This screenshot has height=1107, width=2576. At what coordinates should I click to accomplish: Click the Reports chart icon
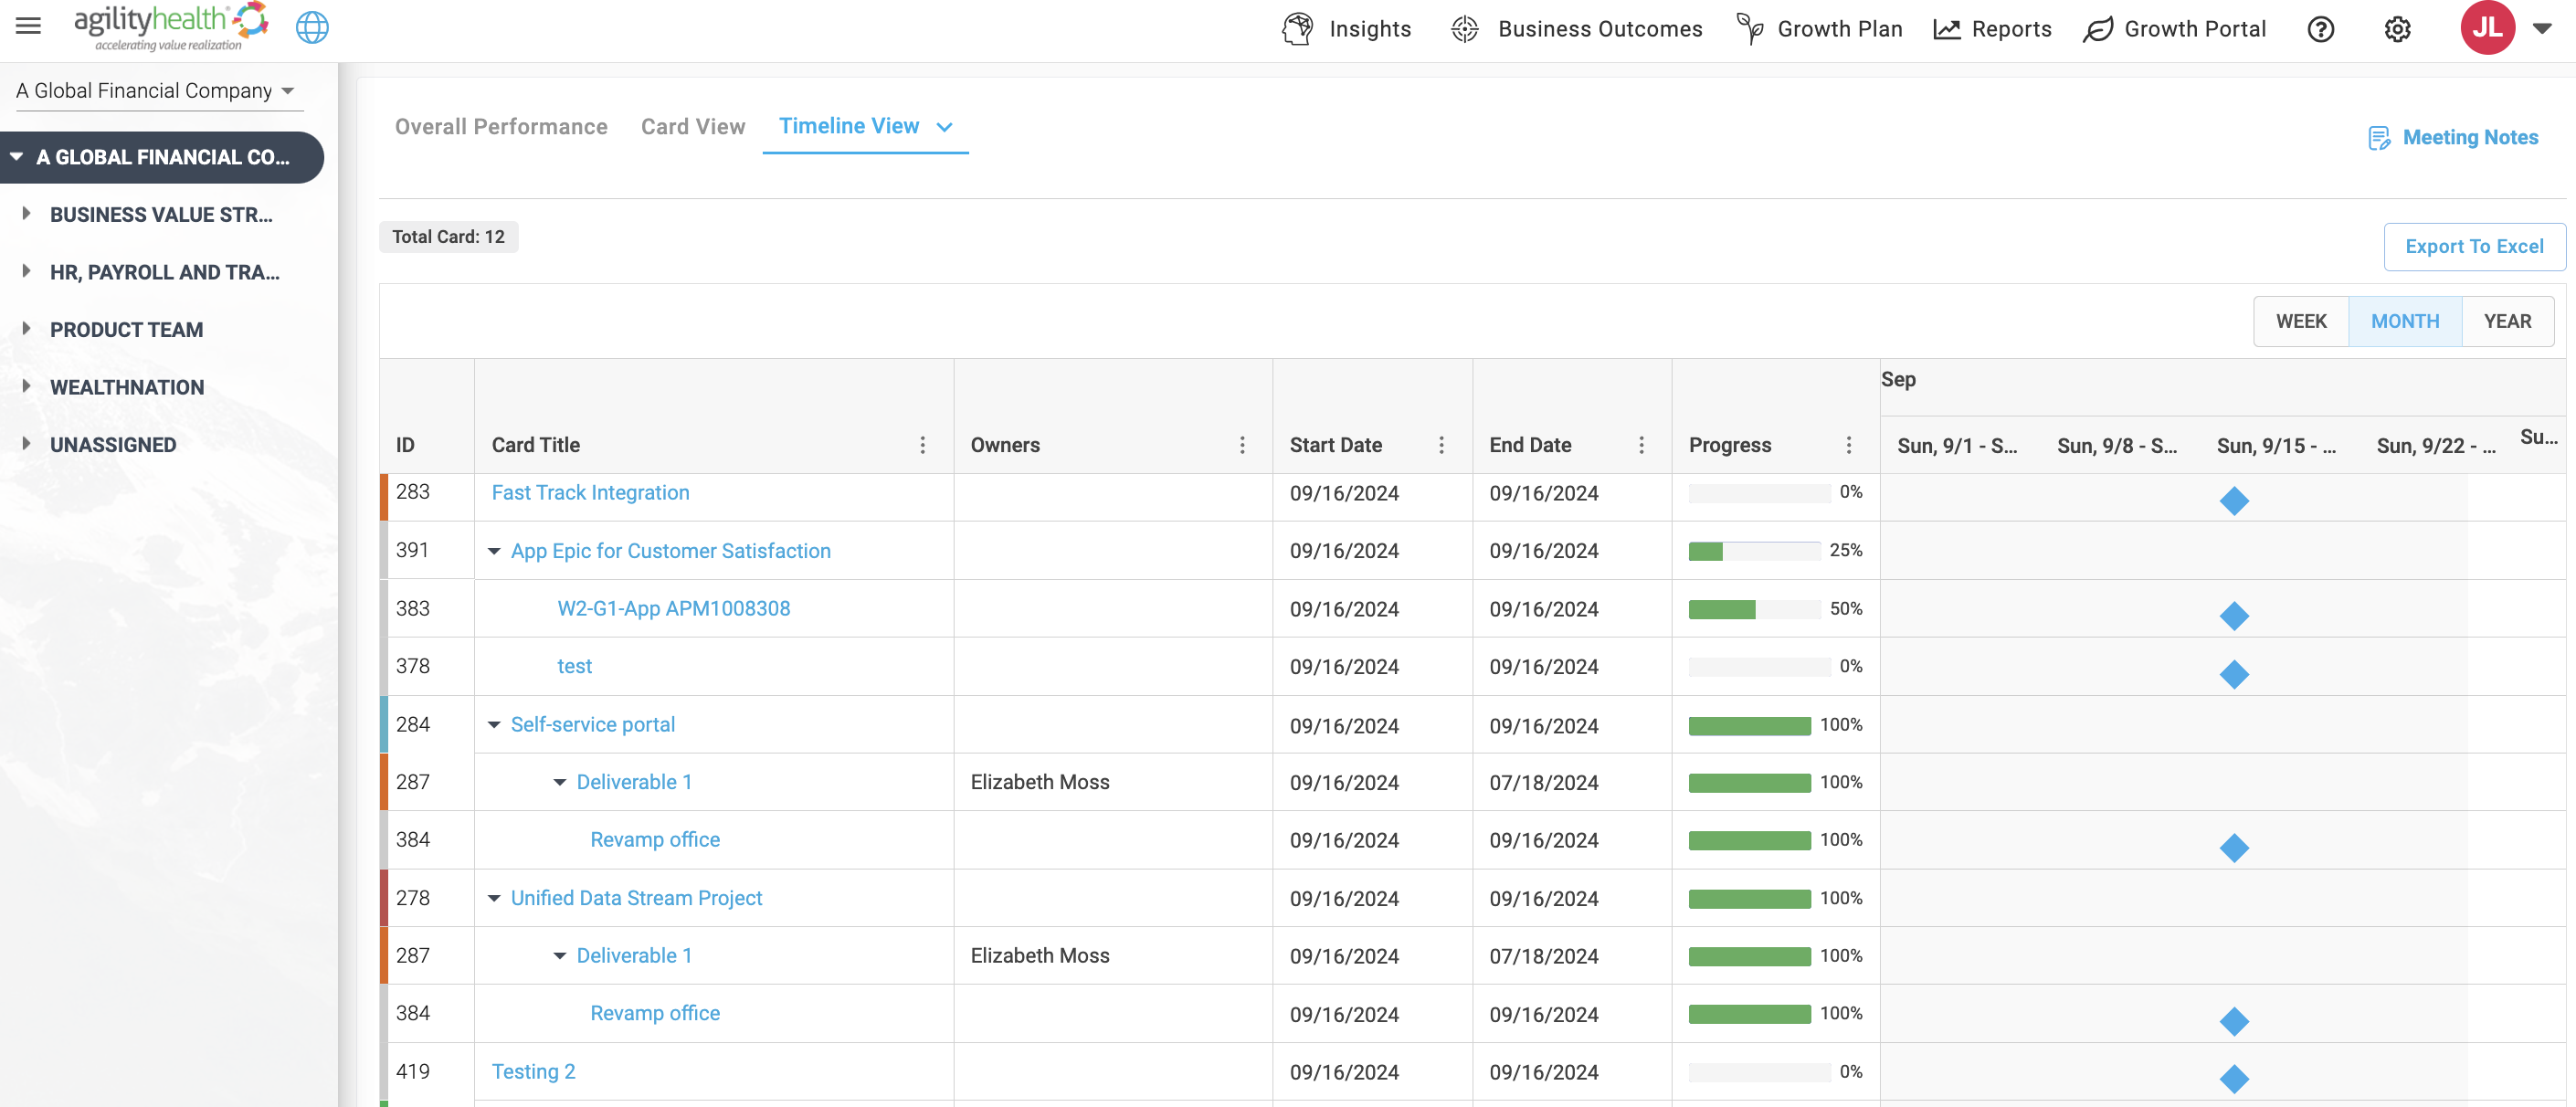[1946, 29]
